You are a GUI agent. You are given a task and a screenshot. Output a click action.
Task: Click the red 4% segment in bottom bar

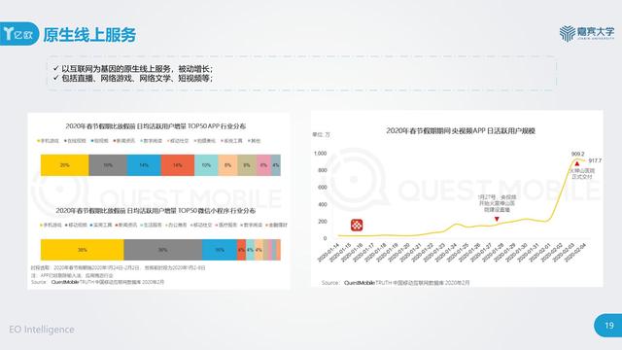click(241, 250)
